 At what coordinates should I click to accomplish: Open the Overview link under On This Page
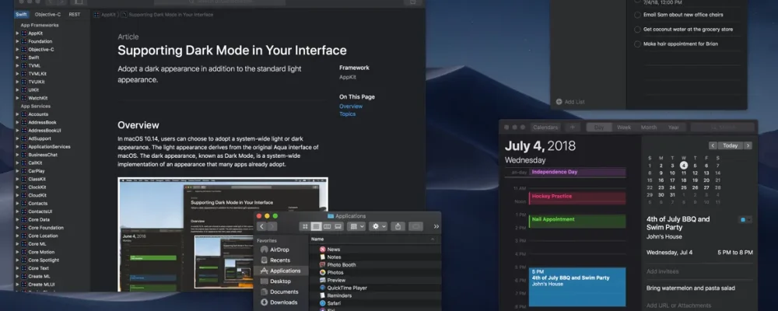pos(351,107)
